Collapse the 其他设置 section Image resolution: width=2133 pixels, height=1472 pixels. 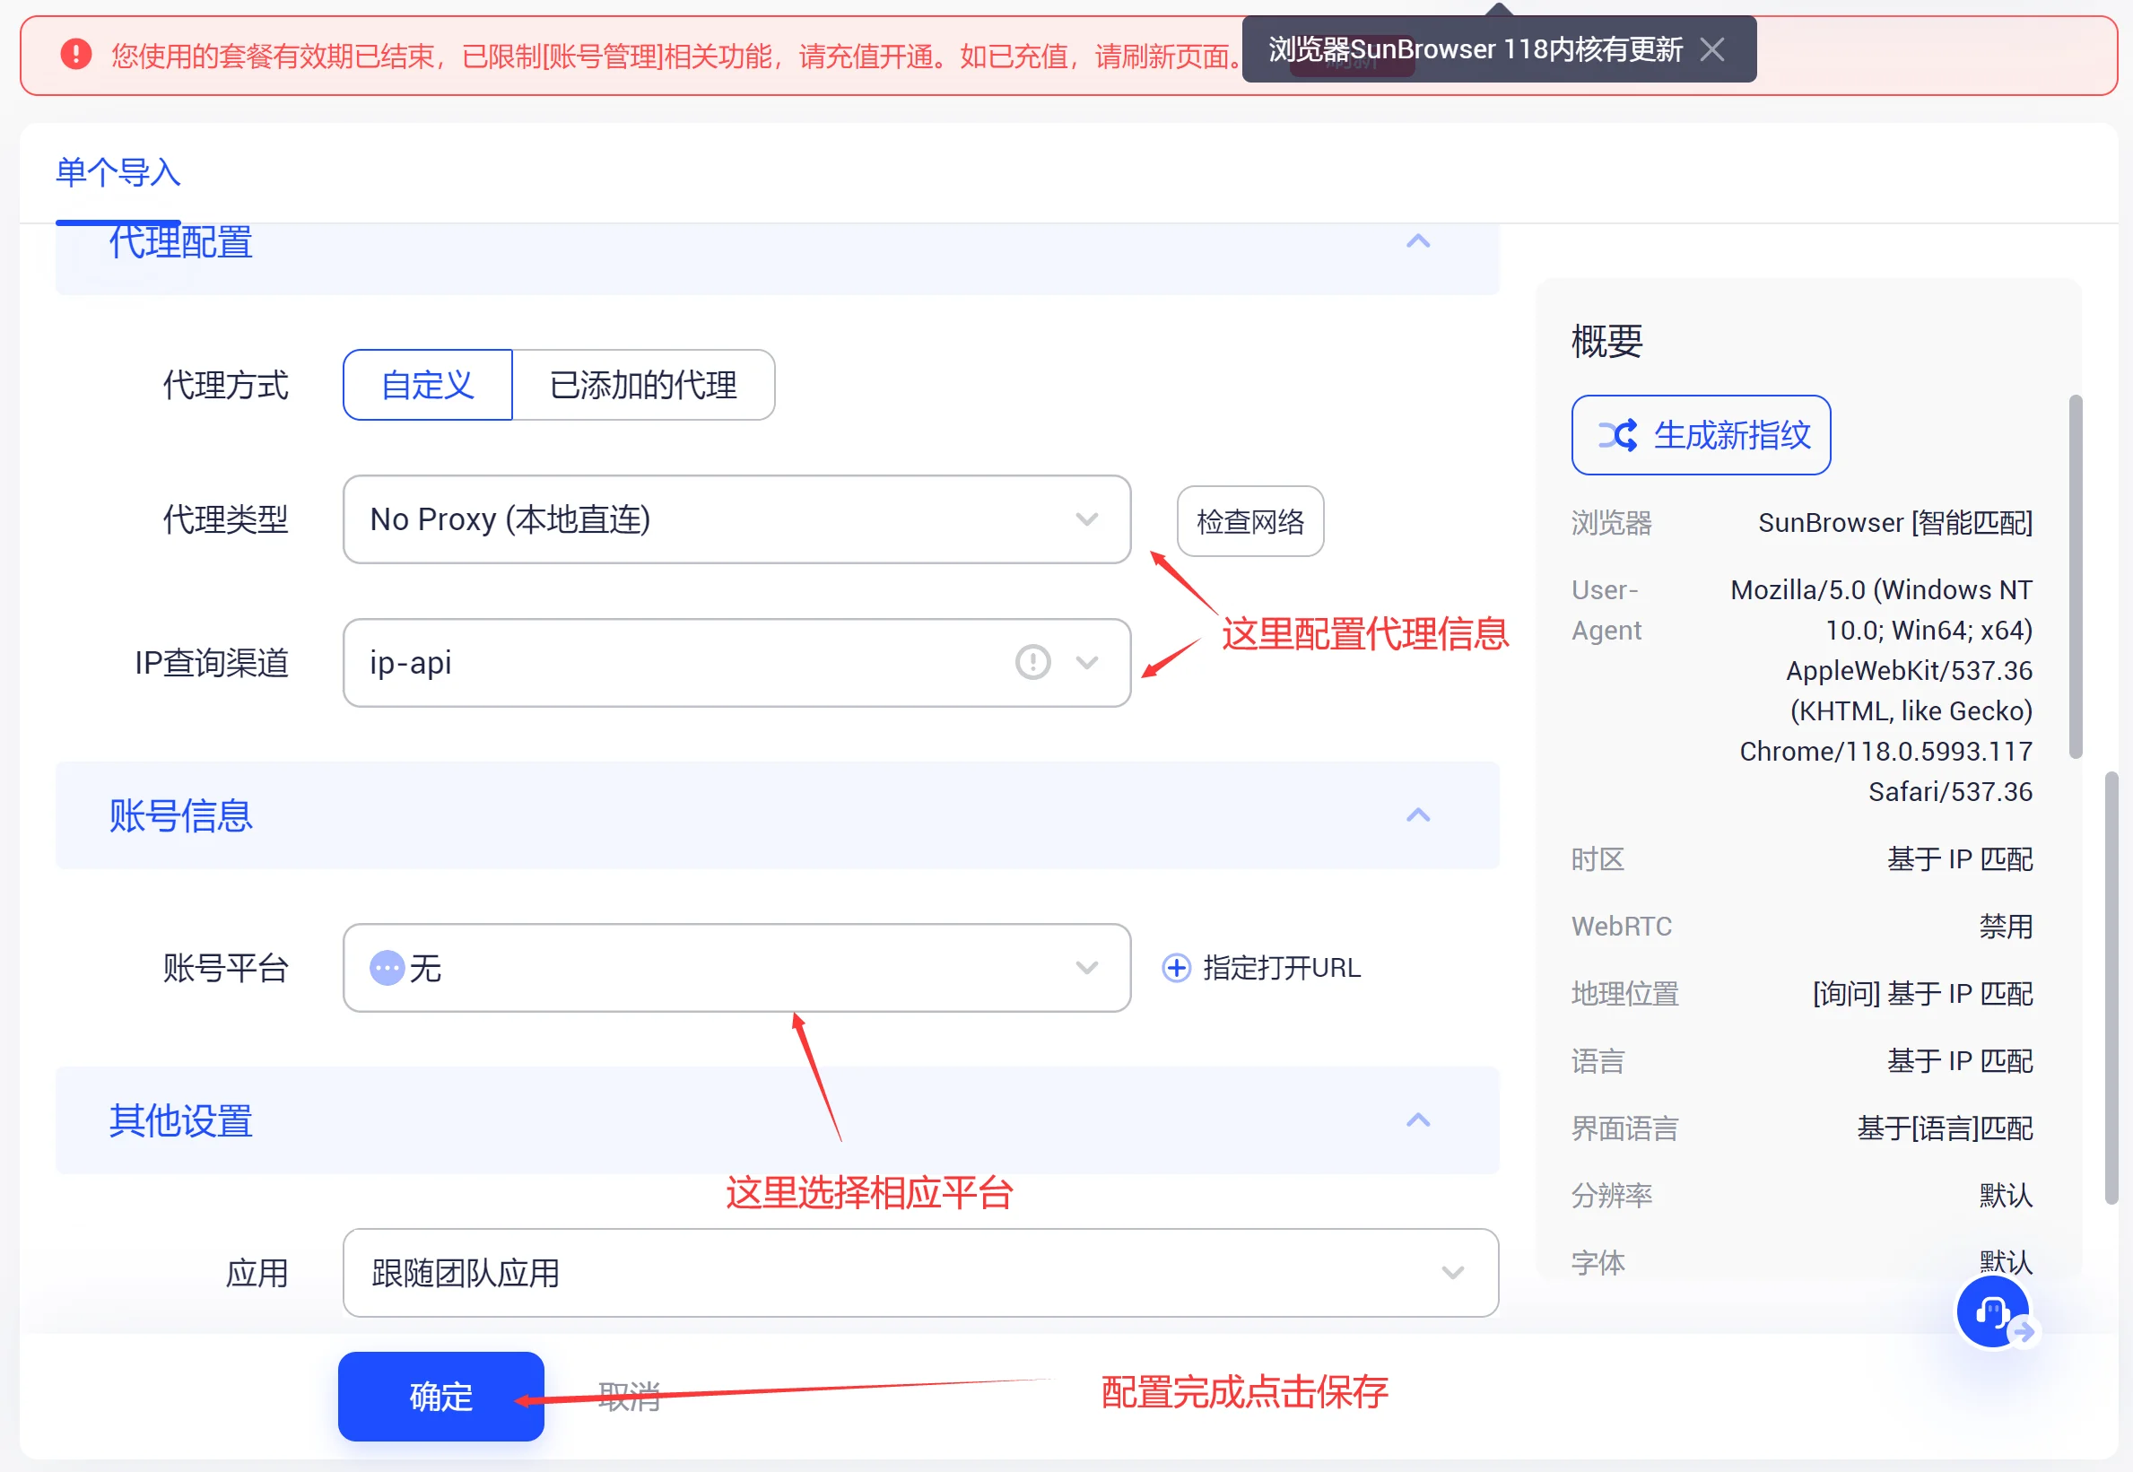click(x=1417, y=1120)
